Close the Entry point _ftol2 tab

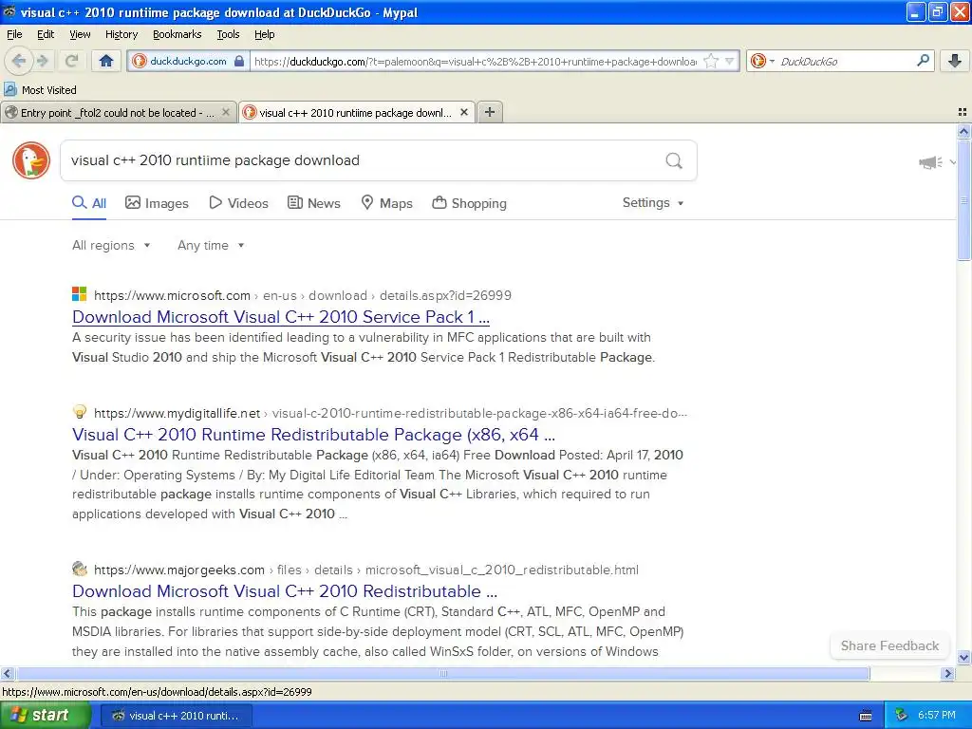click(226, 112)
